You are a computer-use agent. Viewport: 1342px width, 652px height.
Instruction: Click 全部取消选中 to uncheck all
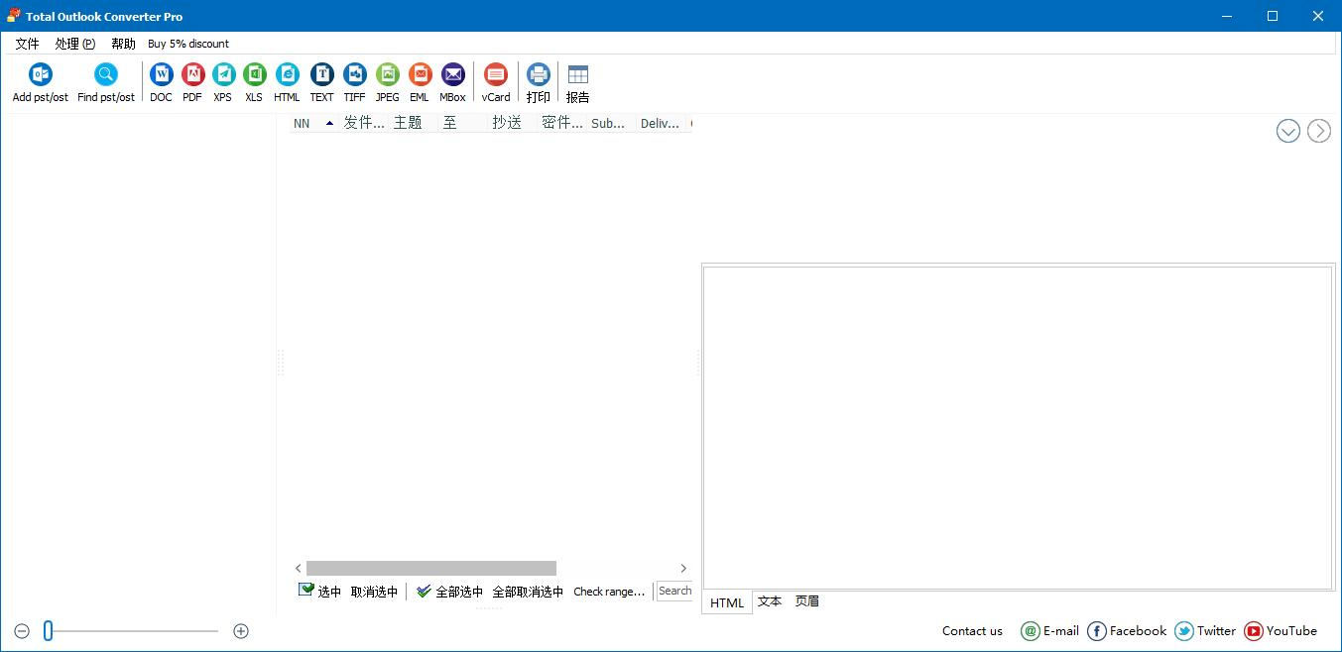528,592
